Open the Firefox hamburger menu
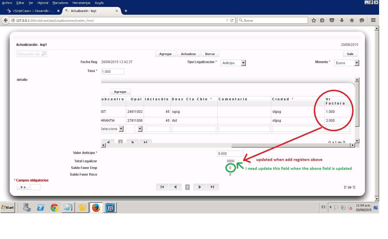This screenshot has width=388, height=239. [373, 20]
